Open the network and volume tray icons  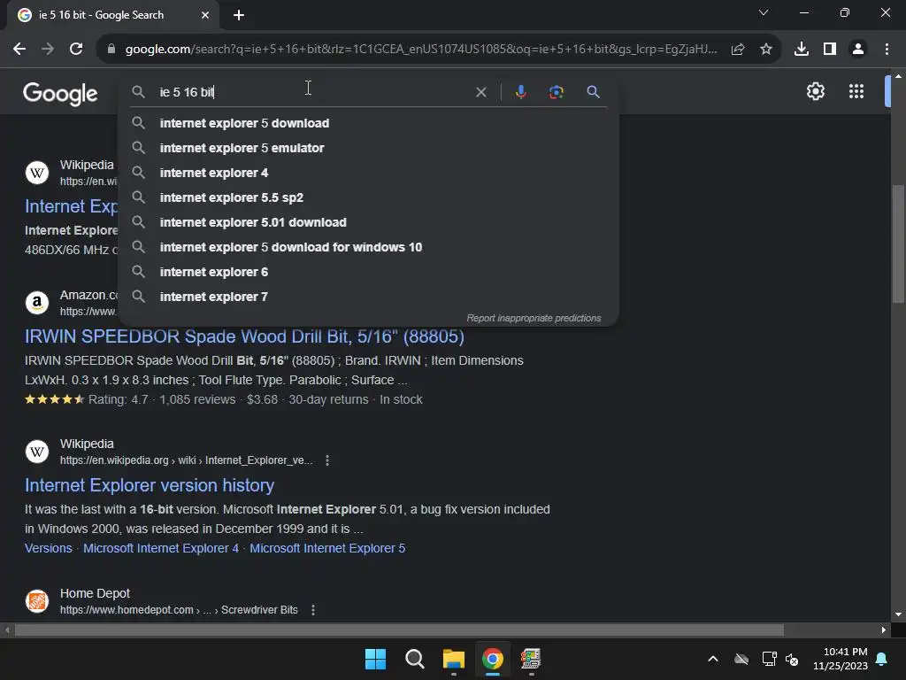[x=780, y=659]
